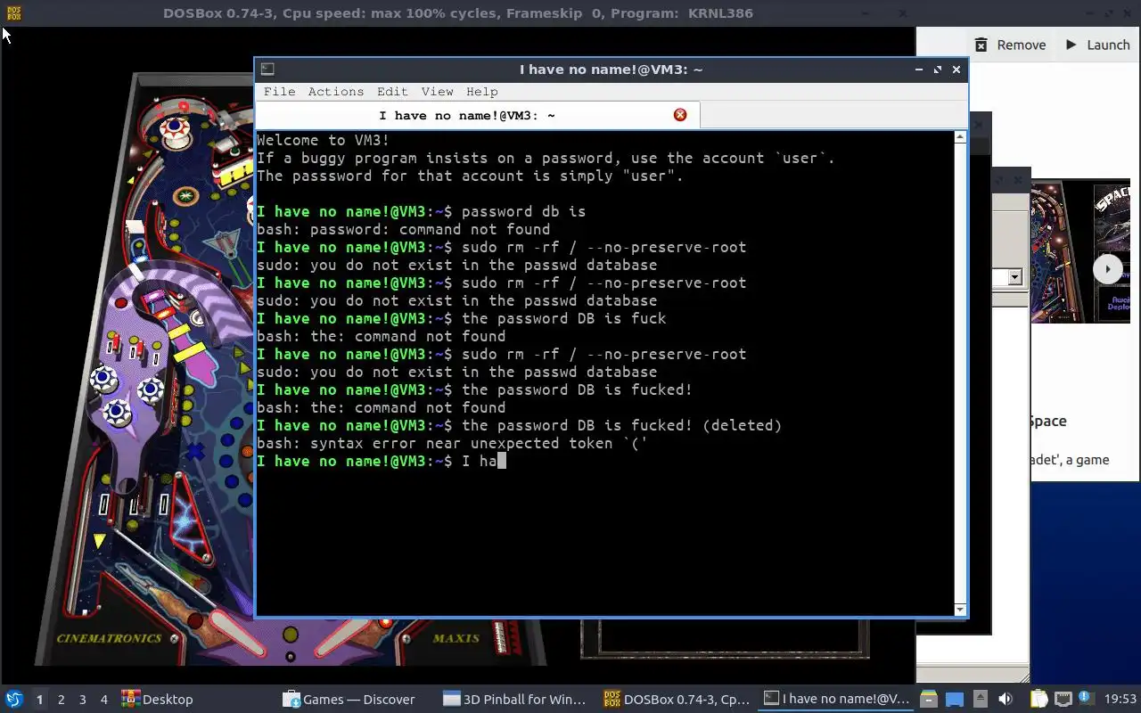Screen dimensions: 1141x713
Task: Click the terminal scrollbar down arrow
Action: click(960, 610)
